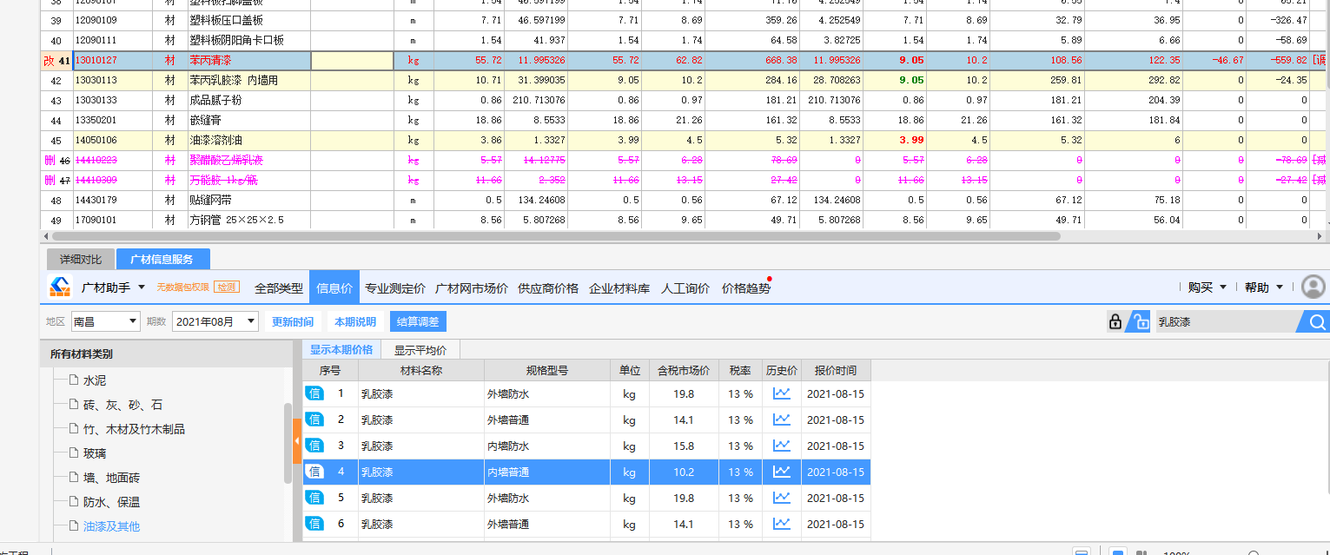Click the 更新时间 button
1330x555 pixels.
[293, 321]
